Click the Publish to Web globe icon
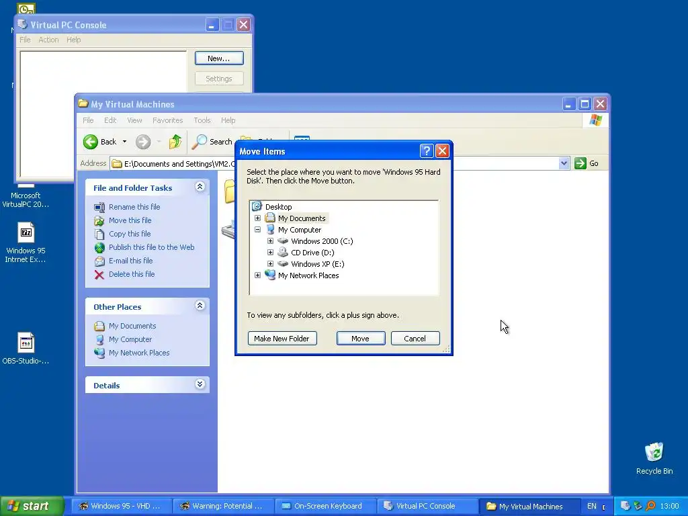The width and height of the screenshot is (688, 516). point(99,247)
